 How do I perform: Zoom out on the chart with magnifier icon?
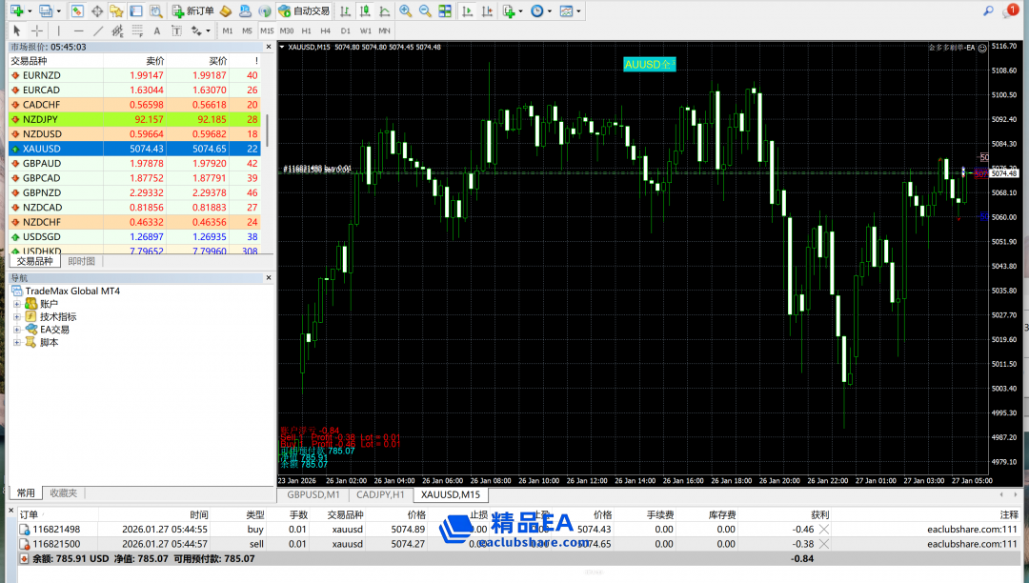click(425, 11)
